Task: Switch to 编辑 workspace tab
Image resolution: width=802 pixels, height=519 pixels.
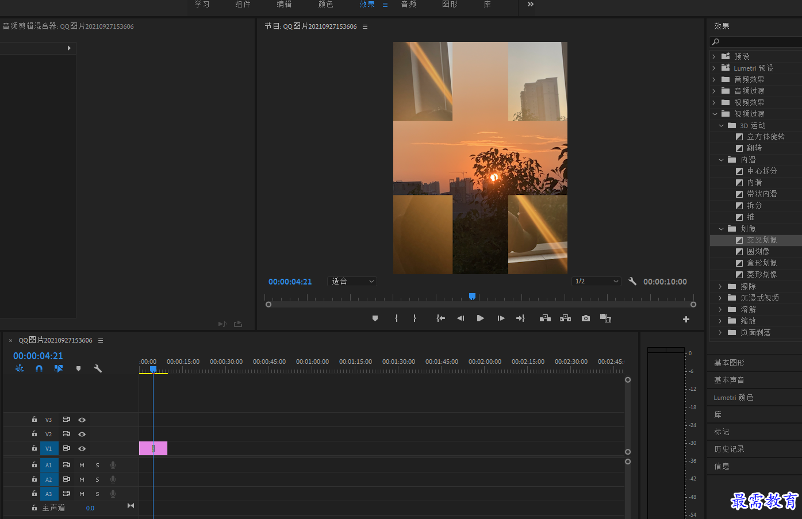Action: pyautogui.click(x=284, y=5)
